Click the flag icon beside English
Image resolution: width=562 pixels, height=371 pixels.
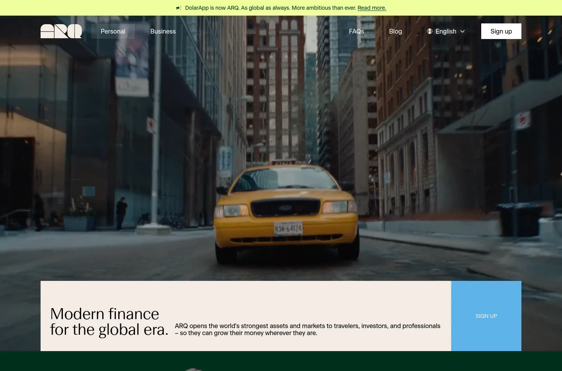(x=430, y=31)
